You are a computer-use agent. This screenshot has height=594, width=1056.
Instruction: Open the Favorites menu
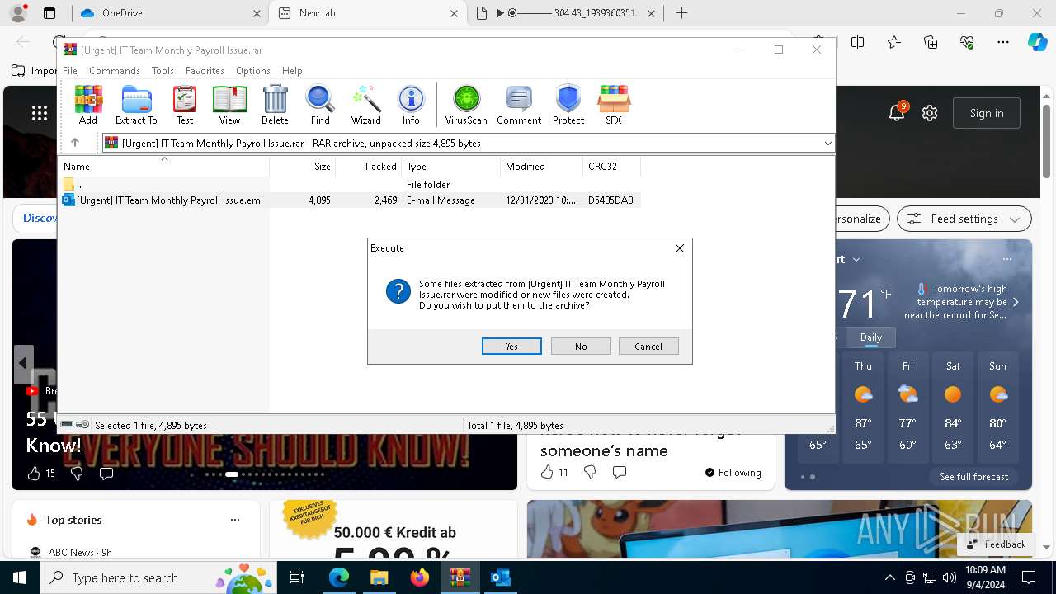pos(205,71)
